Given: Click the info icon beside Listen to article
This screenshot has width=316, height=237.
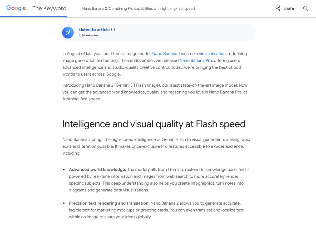Looking at the screenshot, I should point(113,29).
